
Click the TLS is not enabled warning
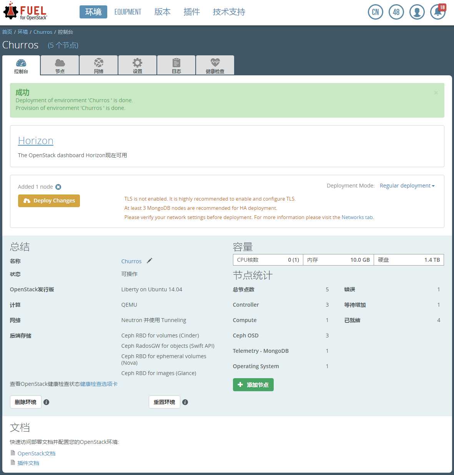(x=210, y=199)
